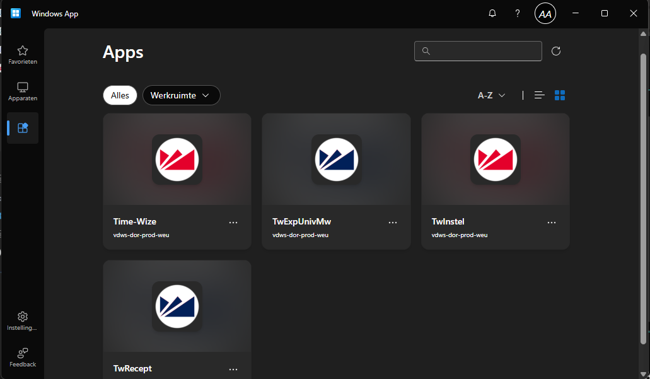This screenshot has width=650, height=379.
Task: Open the notifications bell icon
Action: (x=492, y=13)
